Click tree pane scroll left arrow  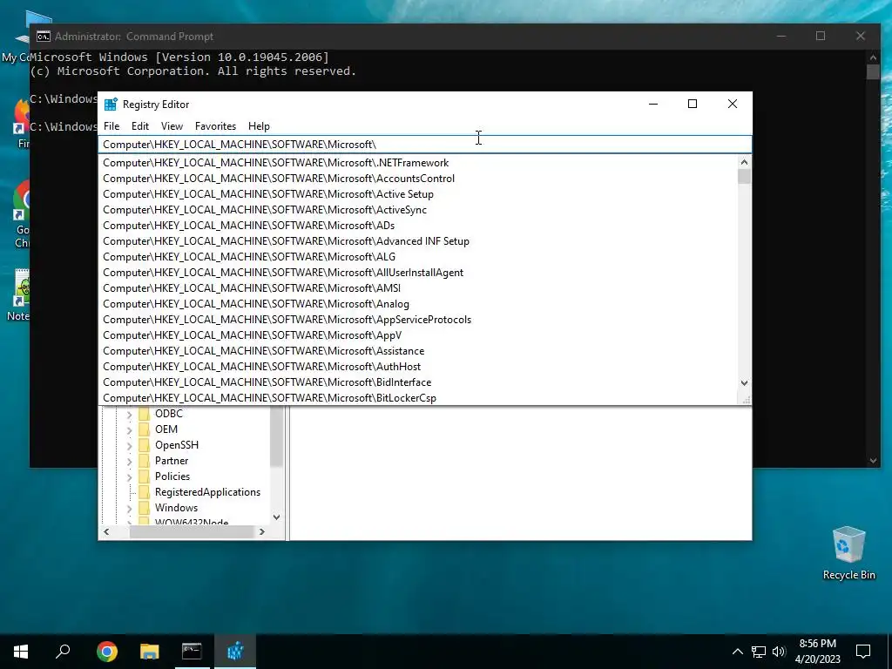[x=106, y=532]
